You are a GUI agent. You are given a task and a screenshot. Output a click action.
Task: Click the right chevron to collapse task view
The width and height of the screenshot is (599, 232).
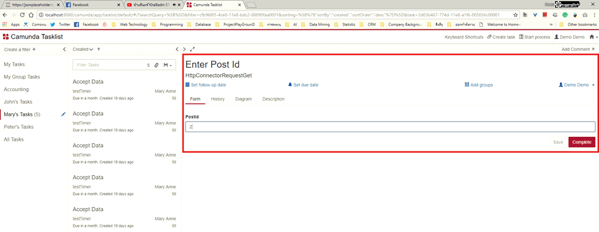click(184, 49)
